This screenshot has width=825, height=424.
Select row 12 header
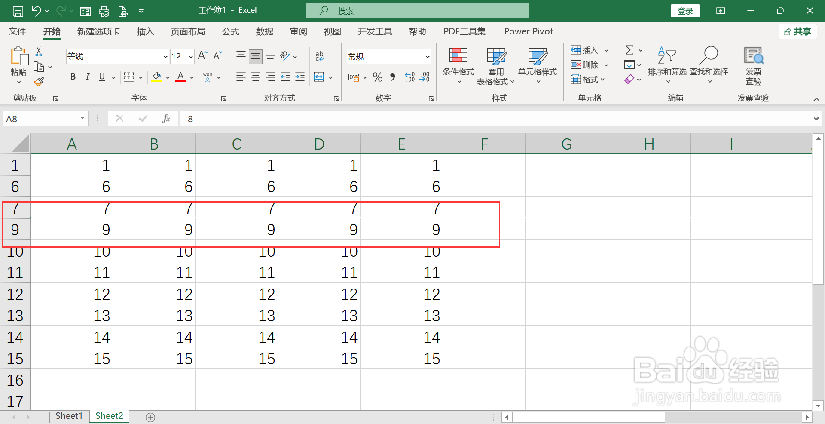[15, 294]
